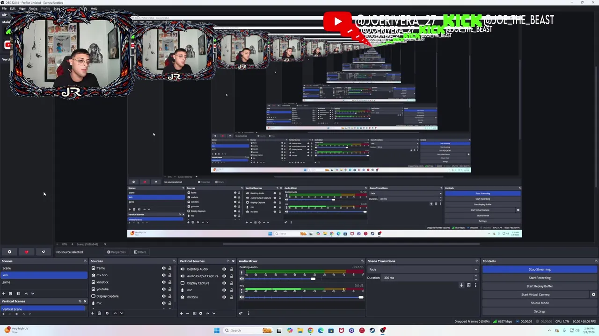Select the game scene

[x=44, y=282]
